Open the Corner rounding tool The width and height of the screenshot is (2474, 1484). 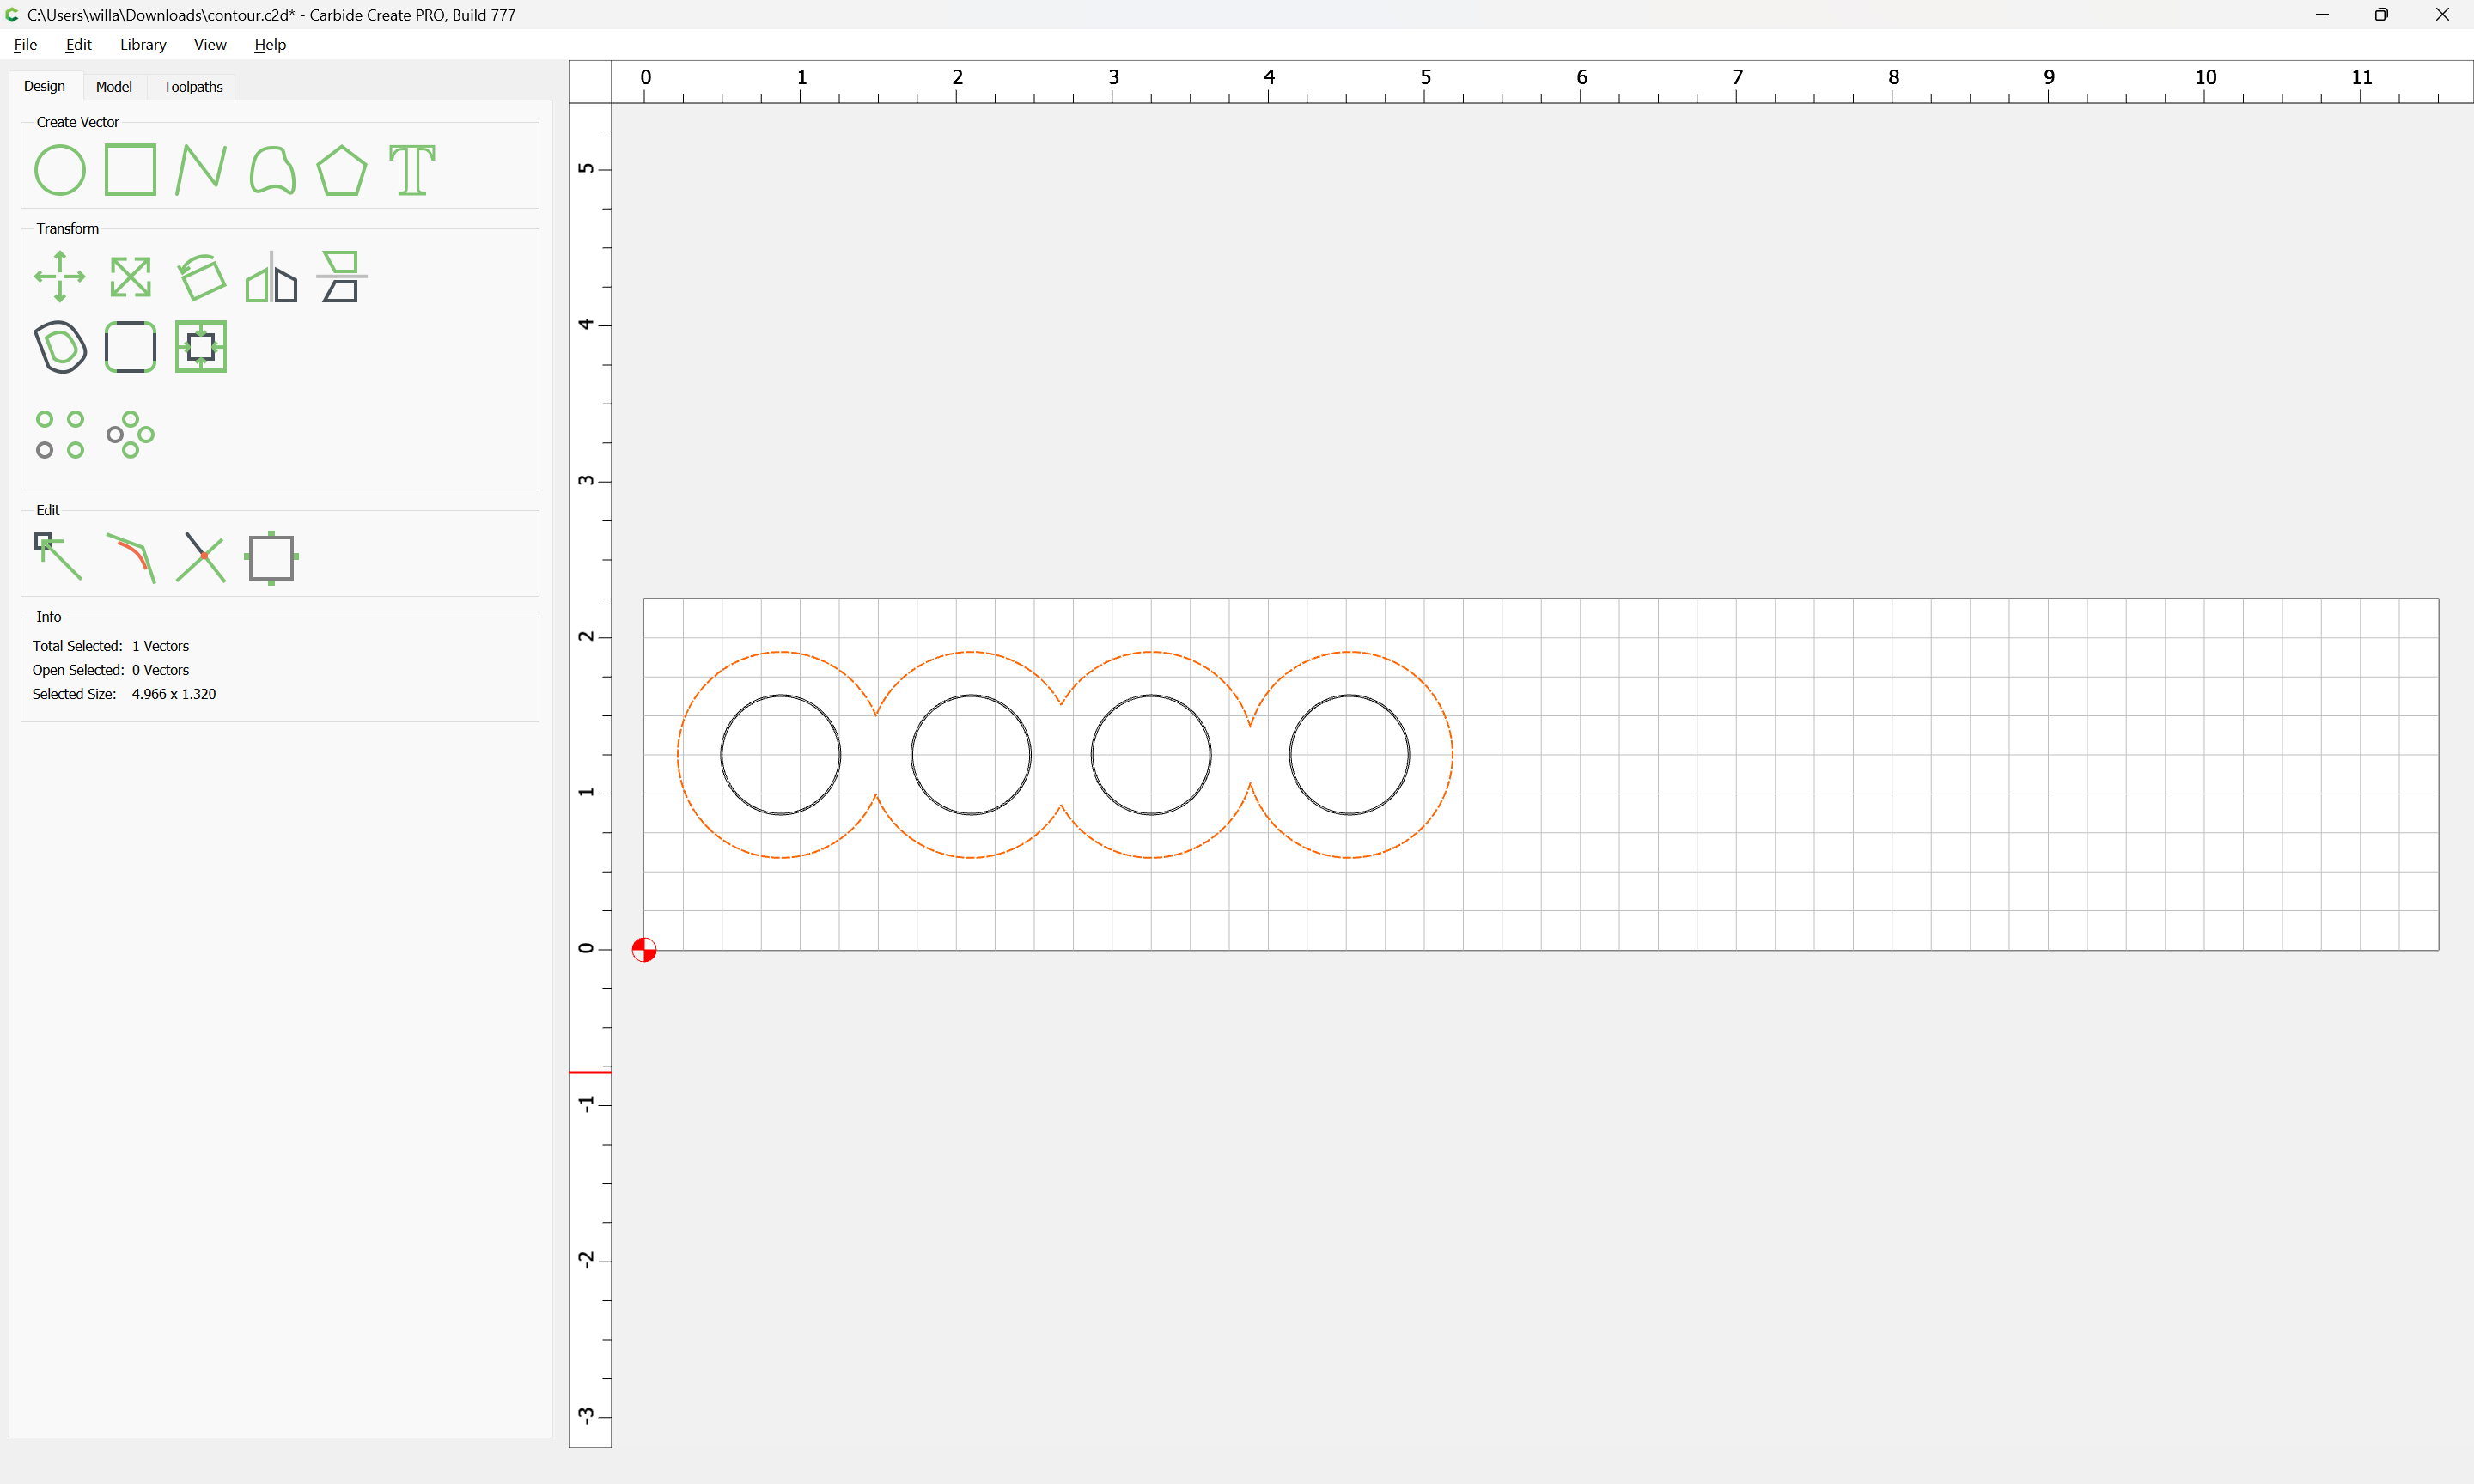tap(131, 347)
